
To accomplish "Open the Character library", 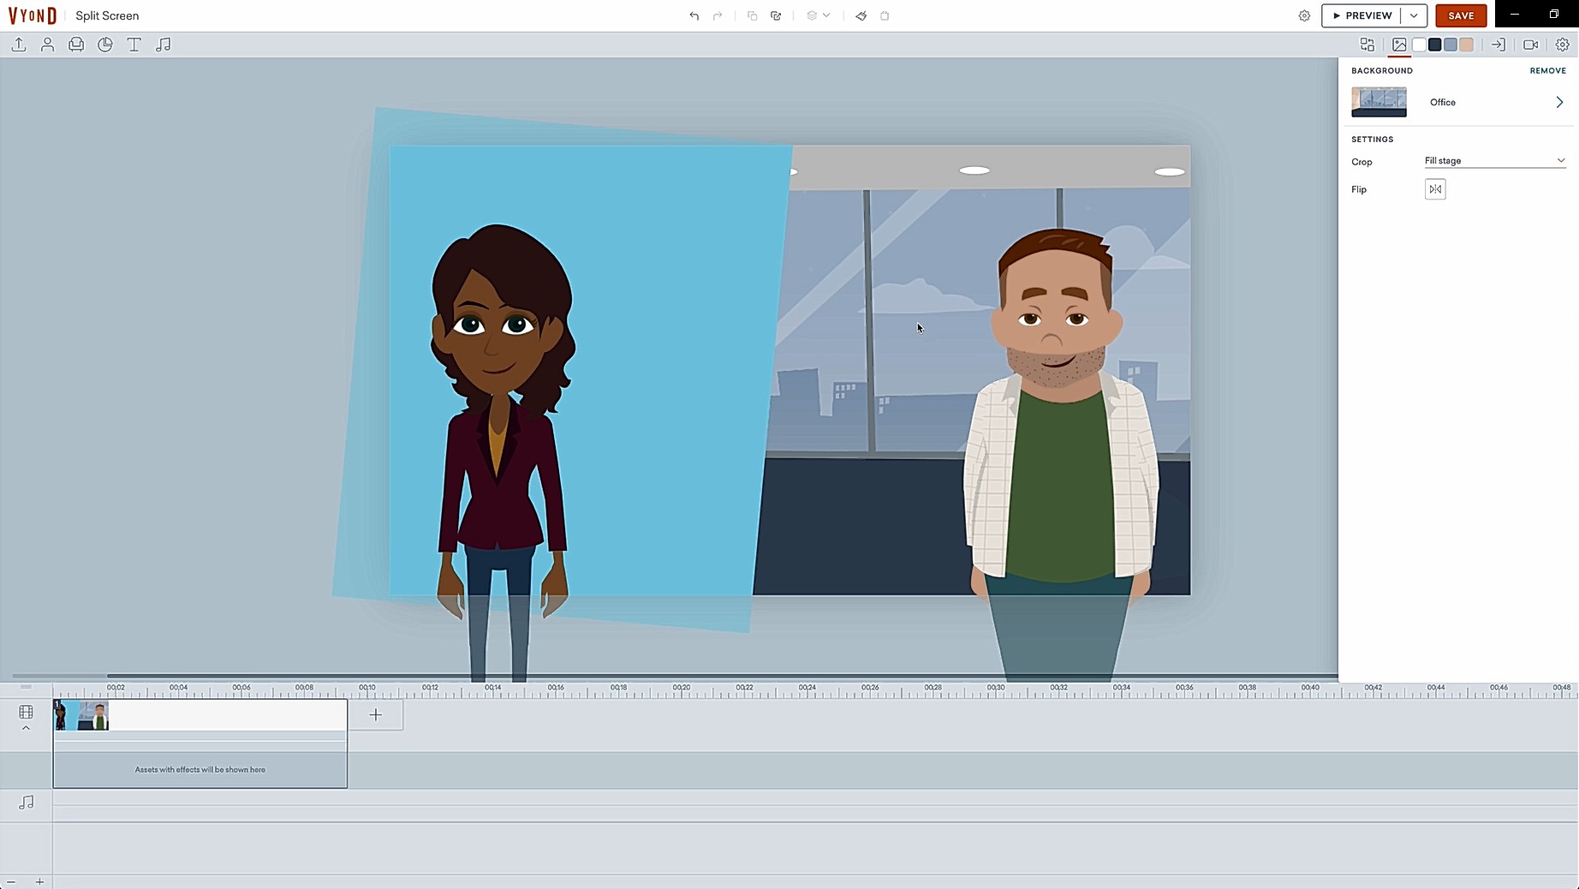I will (x=48, y=45).
